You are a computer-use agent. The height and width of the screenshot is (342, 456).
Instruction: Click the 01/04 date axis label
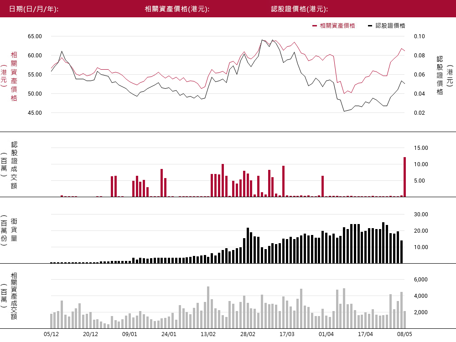[326, 334]
